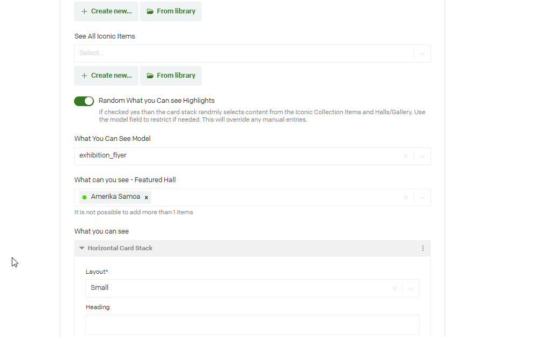535x337 pixels.
Task: Open Horizontal Card Stack options menu
Action: click(x=423, y=249)
